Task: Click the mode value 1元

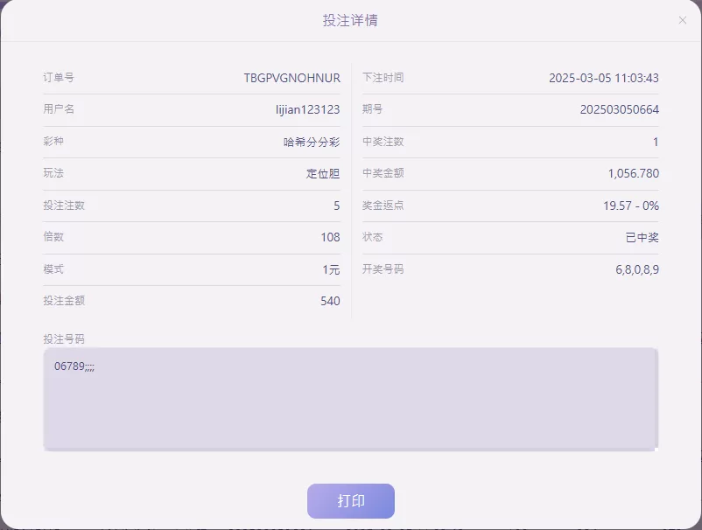Action: coord(331,269)
